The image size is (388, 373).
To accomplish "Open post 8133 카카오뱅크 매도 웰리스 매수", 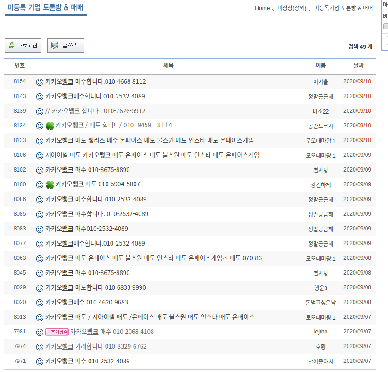I will (149, 141).
